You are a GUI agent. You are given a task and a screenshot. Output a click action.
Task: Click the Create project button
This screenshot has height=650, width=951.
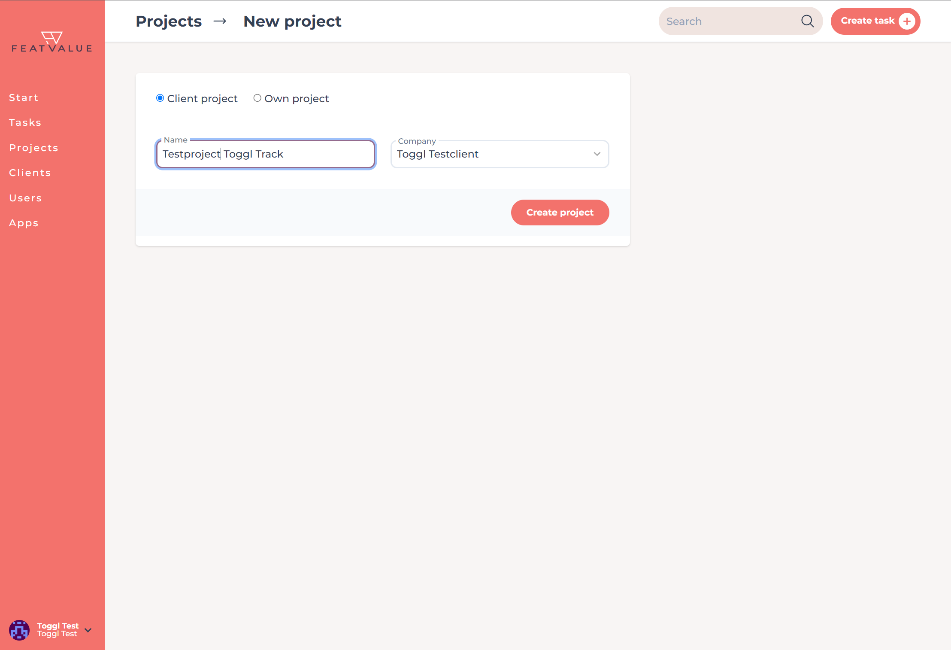560,213
